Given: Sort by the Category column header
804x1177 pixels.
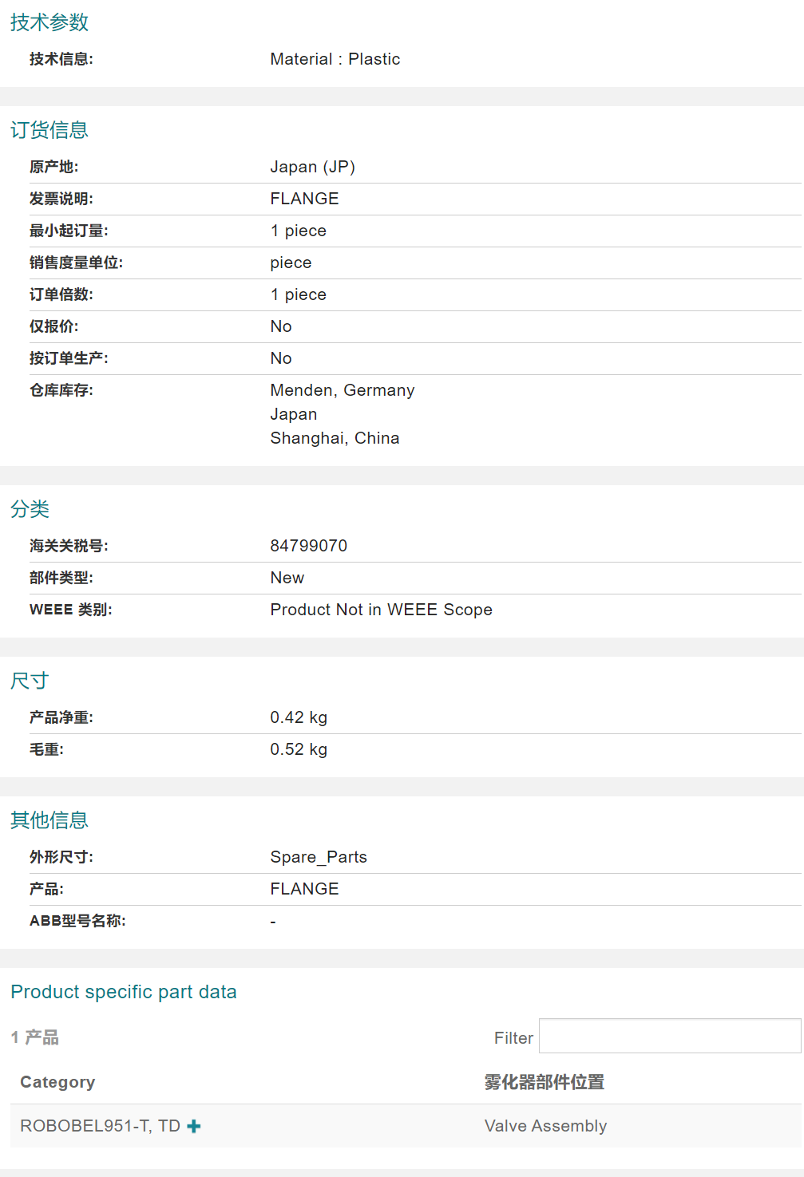Looking at the screenshot, I should pyautogui.click(x=57, y=1082).
